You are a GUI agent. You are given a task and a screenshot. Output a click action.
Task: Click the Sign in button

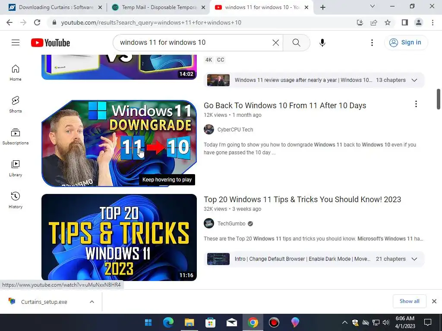[406, 43]
